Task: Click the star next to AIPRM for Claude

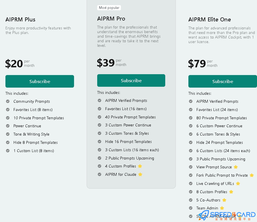Action: [x=140, y=174]
